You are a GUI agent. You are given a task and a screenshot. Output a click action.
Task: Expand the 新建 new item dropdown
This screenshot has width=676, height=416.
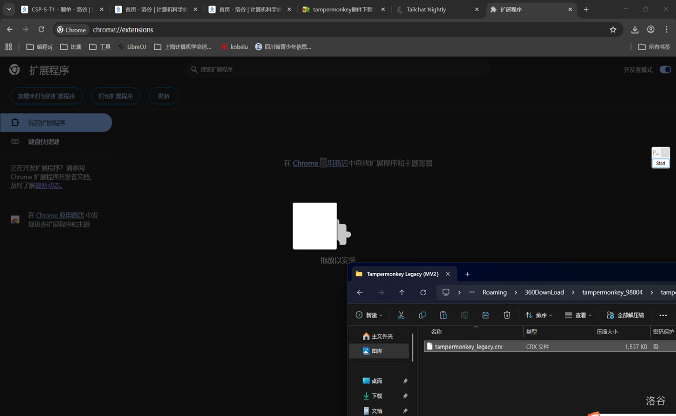369,315
